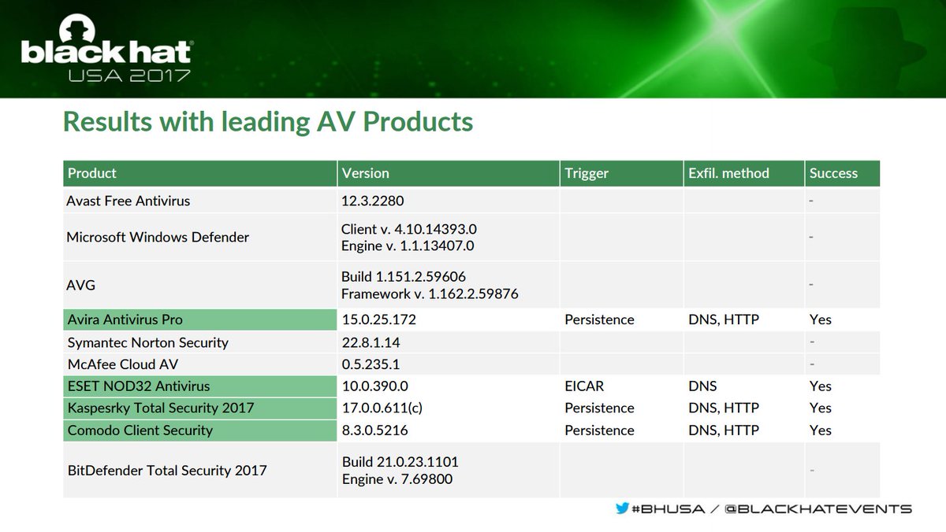Select 'BitDefender Total Security 2017' product cell
Viewport: 946px width, 532px height.
pos(200,470)
